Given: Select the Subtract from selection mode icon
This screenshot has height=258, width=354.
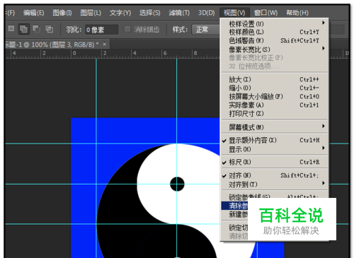Looking at the screenshot, I should (36, 29).
